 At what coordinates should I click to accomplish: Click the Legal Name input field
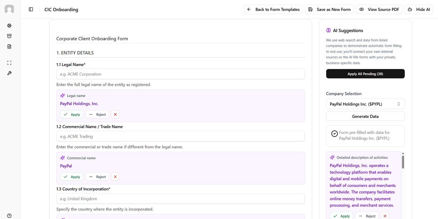click(180, 74)
